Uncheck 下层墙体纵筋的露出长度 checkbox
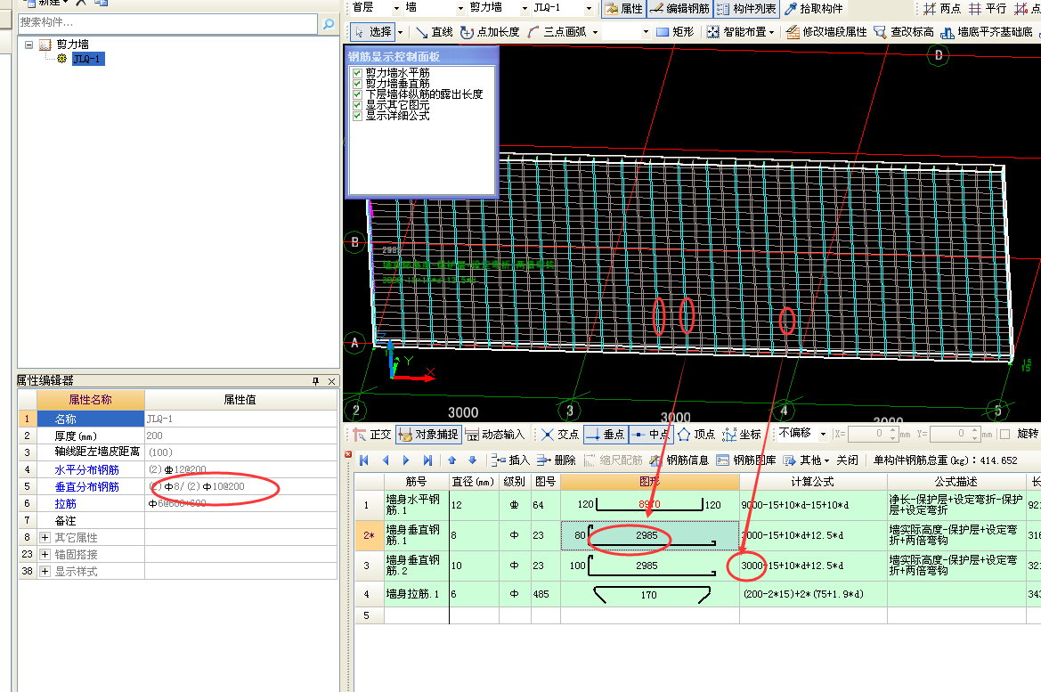 [x=357, y=94]
